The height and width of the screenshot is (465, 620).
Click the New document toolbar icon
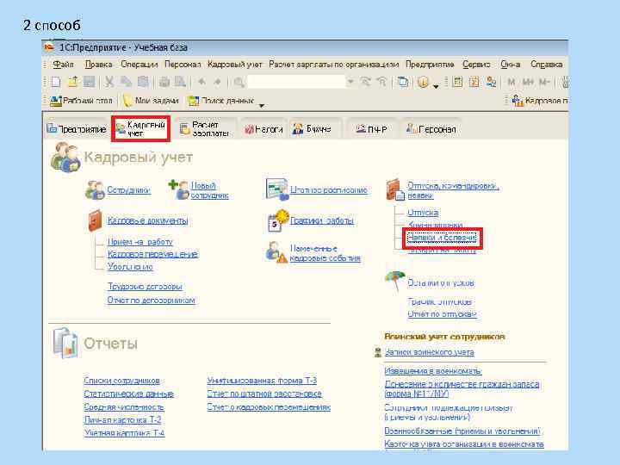point(56,82)
